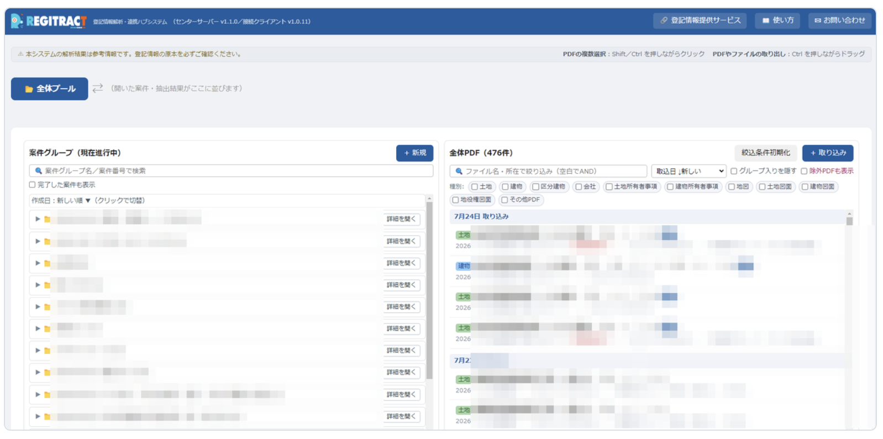Image resolution: width=883 pixels, height=439 pixels.
Task: Open the 使い方 help menu item
Action: [778, 20]
